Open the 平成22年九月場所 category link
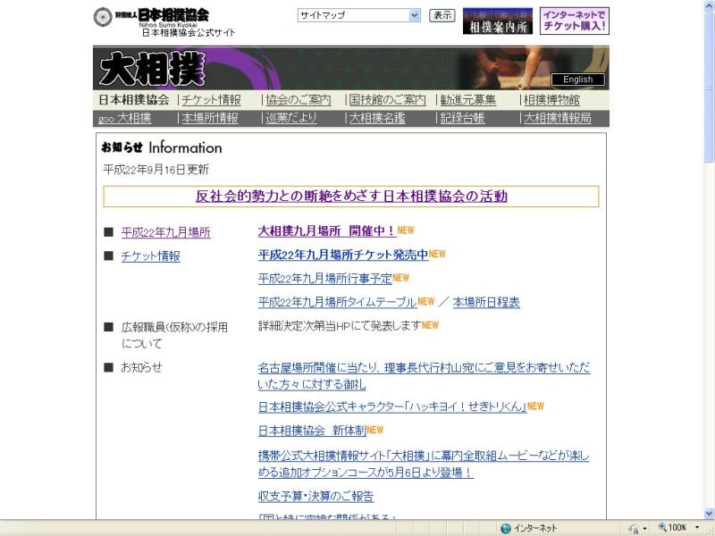This screenshot has width=715, height=536. tap(166, 232)
